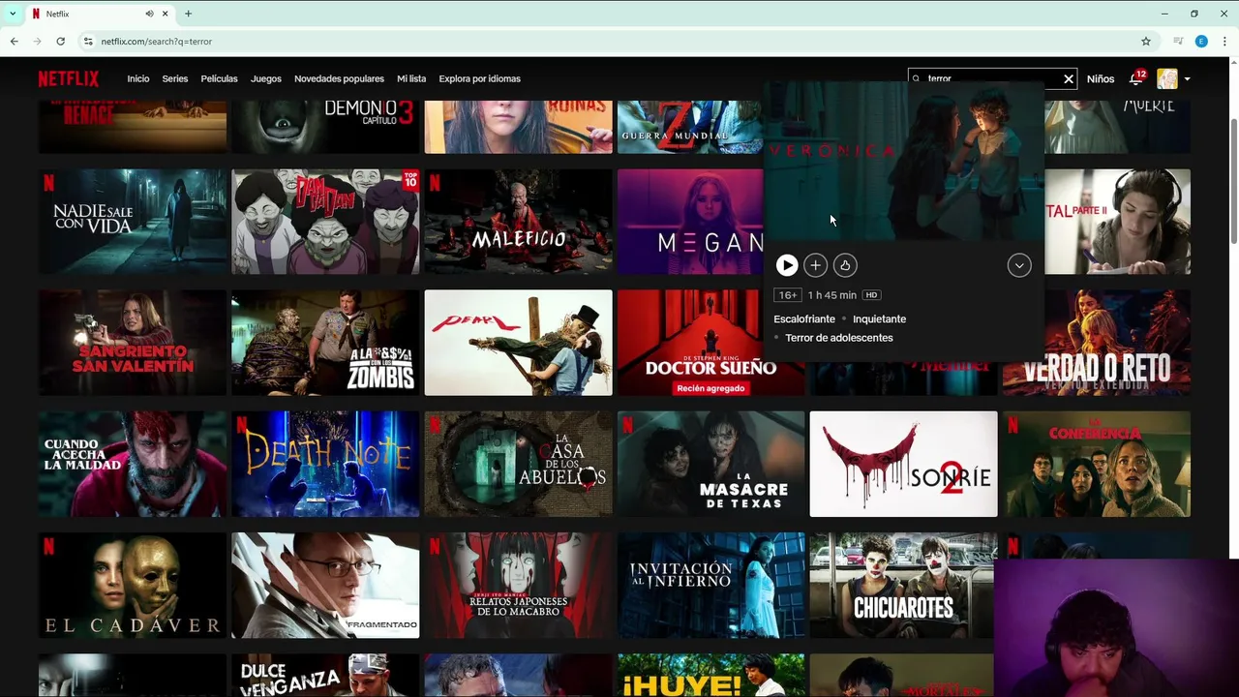Switch to Niños profile
The height and width of the screenshot is (697, 1239).
click(1101, 78)
